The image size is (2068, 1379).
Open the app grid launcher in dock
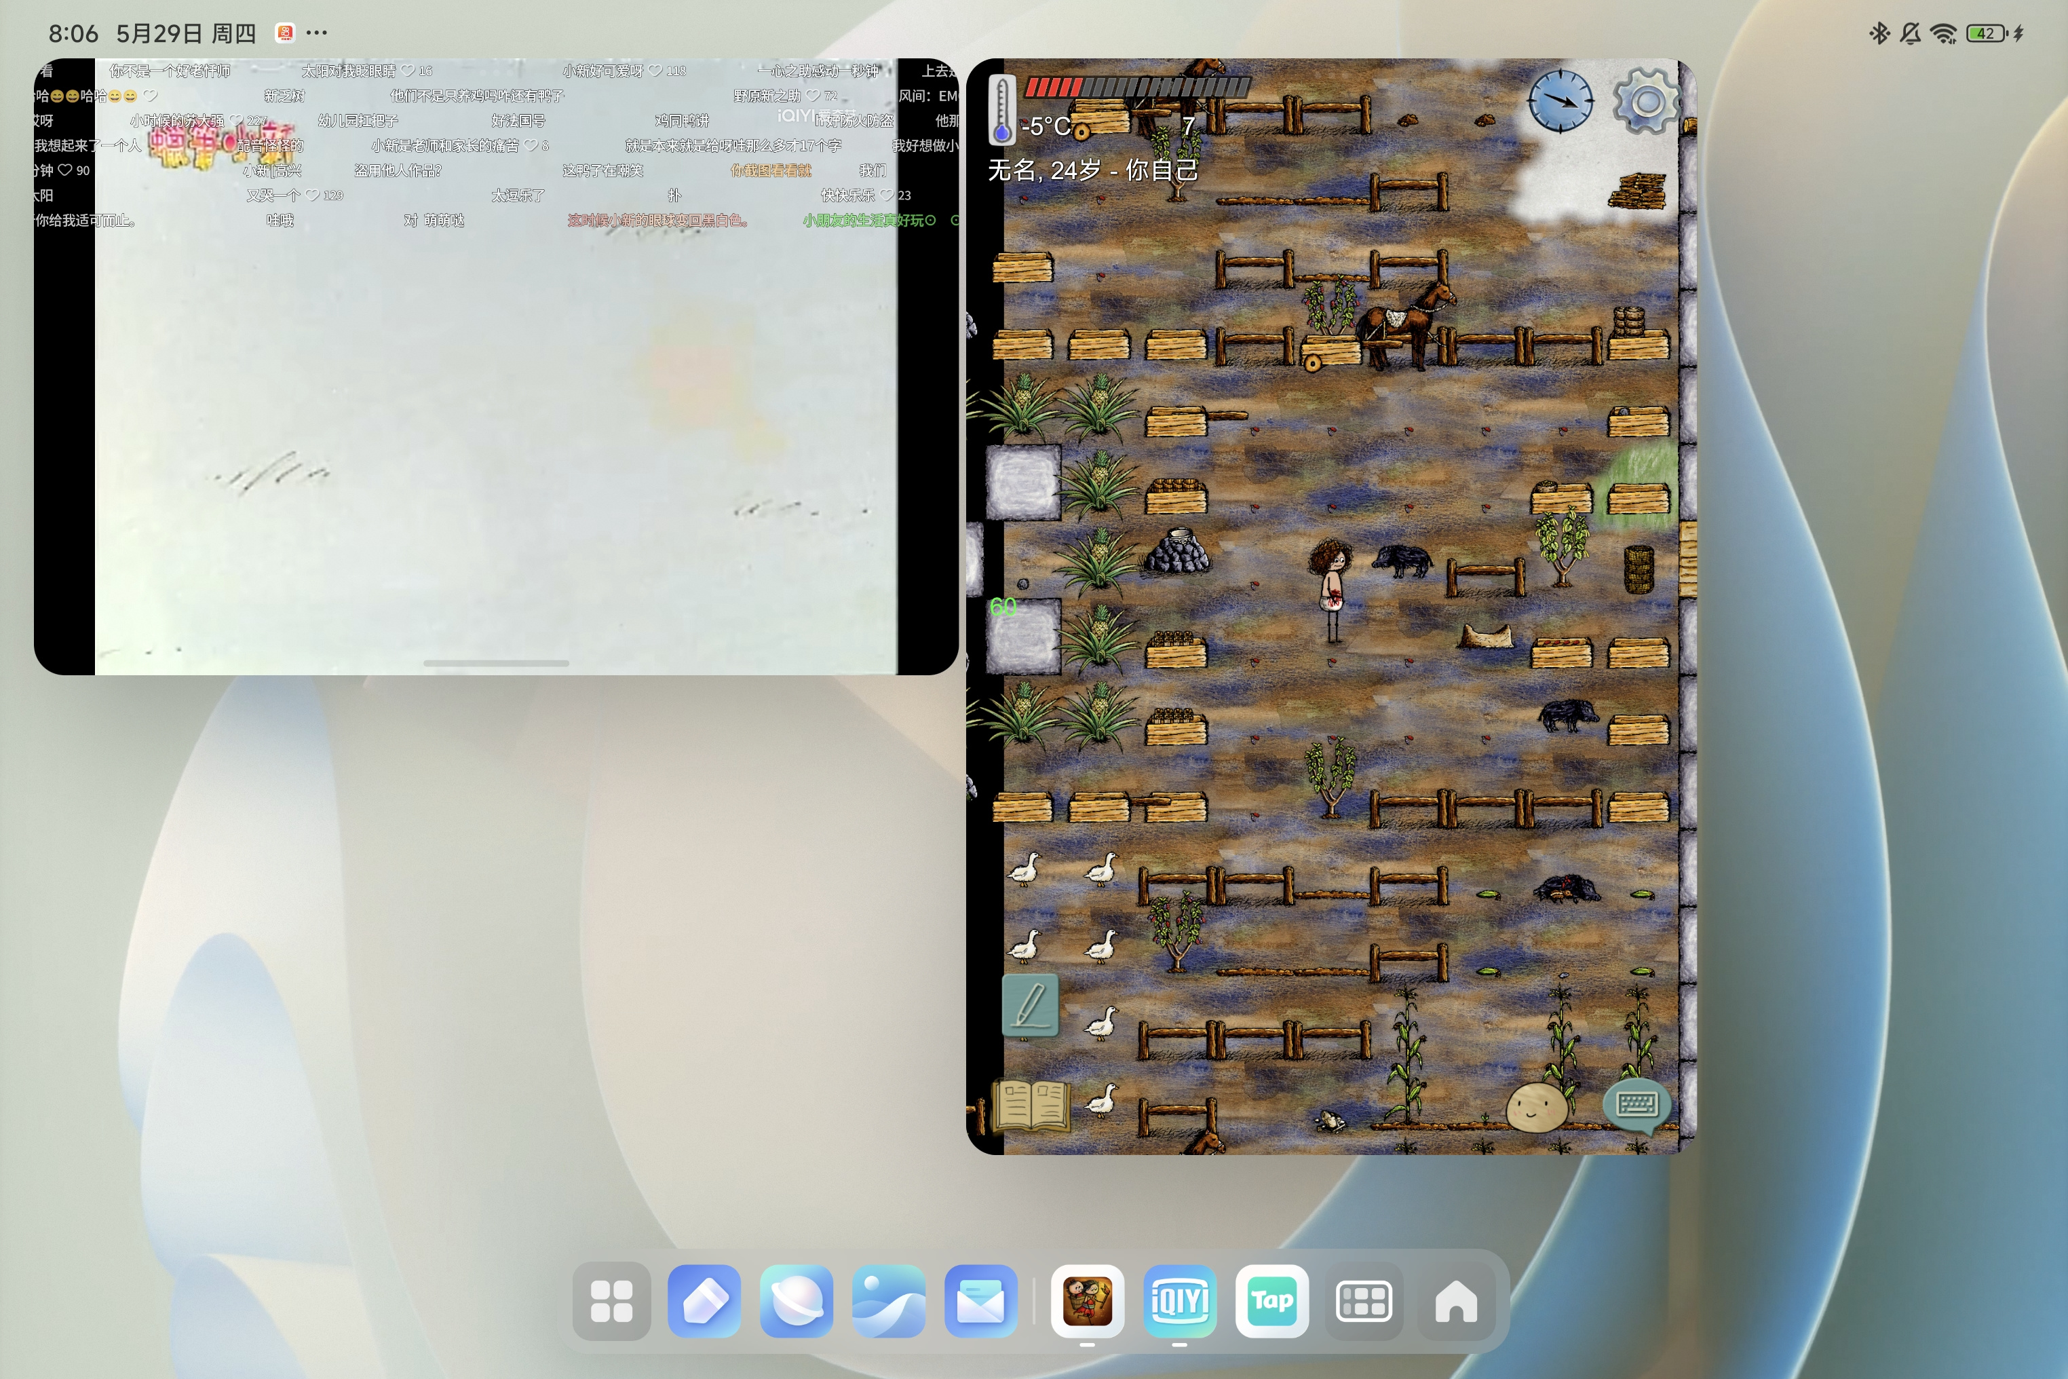(x=612, y=1301)
